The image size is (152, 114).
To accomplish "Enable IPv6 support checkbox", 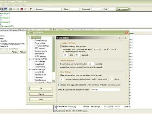I will click(x=59, y=85).
